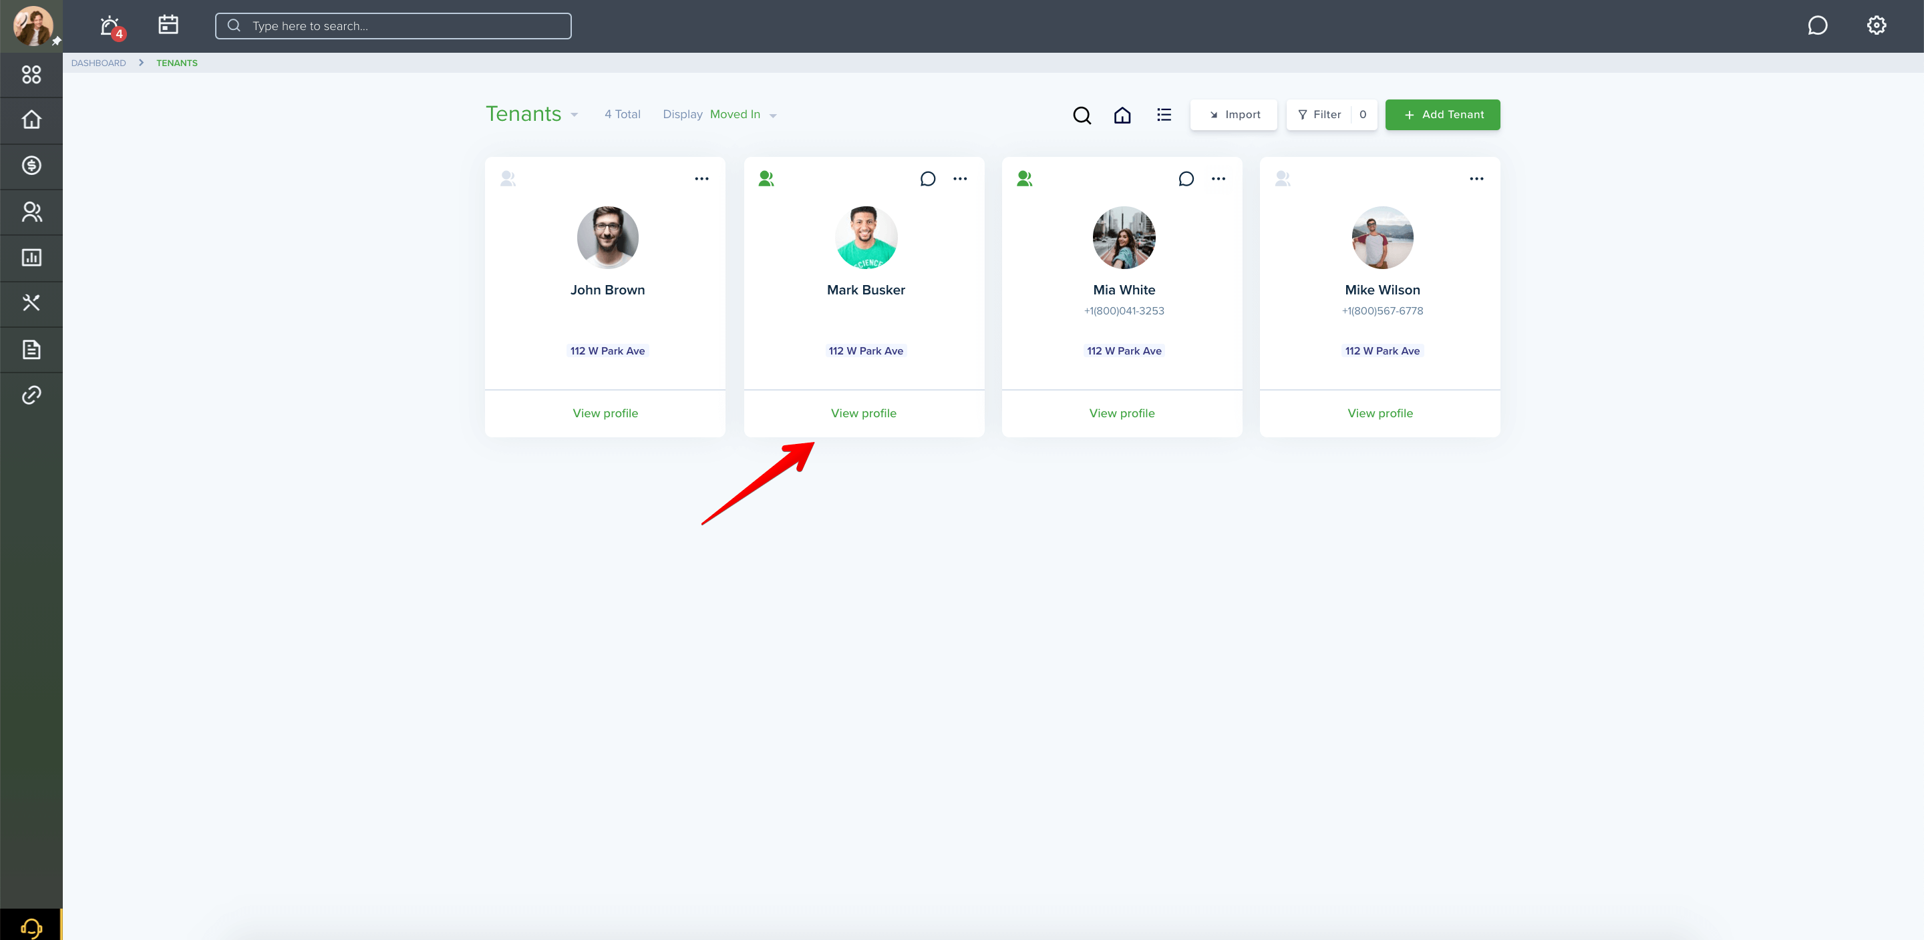This screenshot has height=940, width=1924.
Task: Click Mike Wilson's profile photo
Action: (1382, 238)
